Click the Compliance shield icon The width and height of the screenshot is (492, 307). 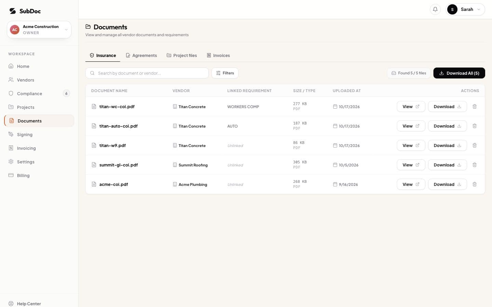pos(11,93)
